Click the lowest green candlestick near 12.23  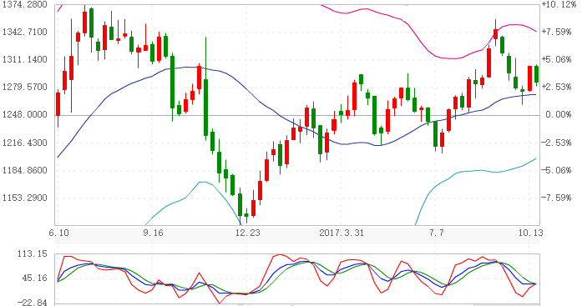[246, 215]
